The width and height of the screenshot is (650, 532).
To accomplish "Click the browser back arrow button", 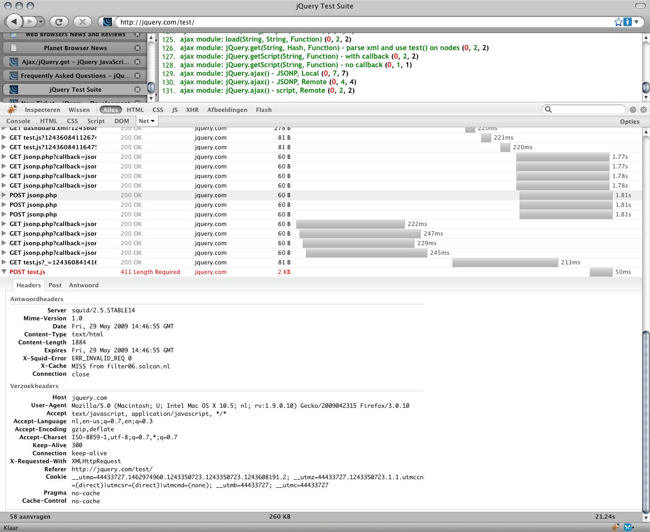I will pos(14,22).
